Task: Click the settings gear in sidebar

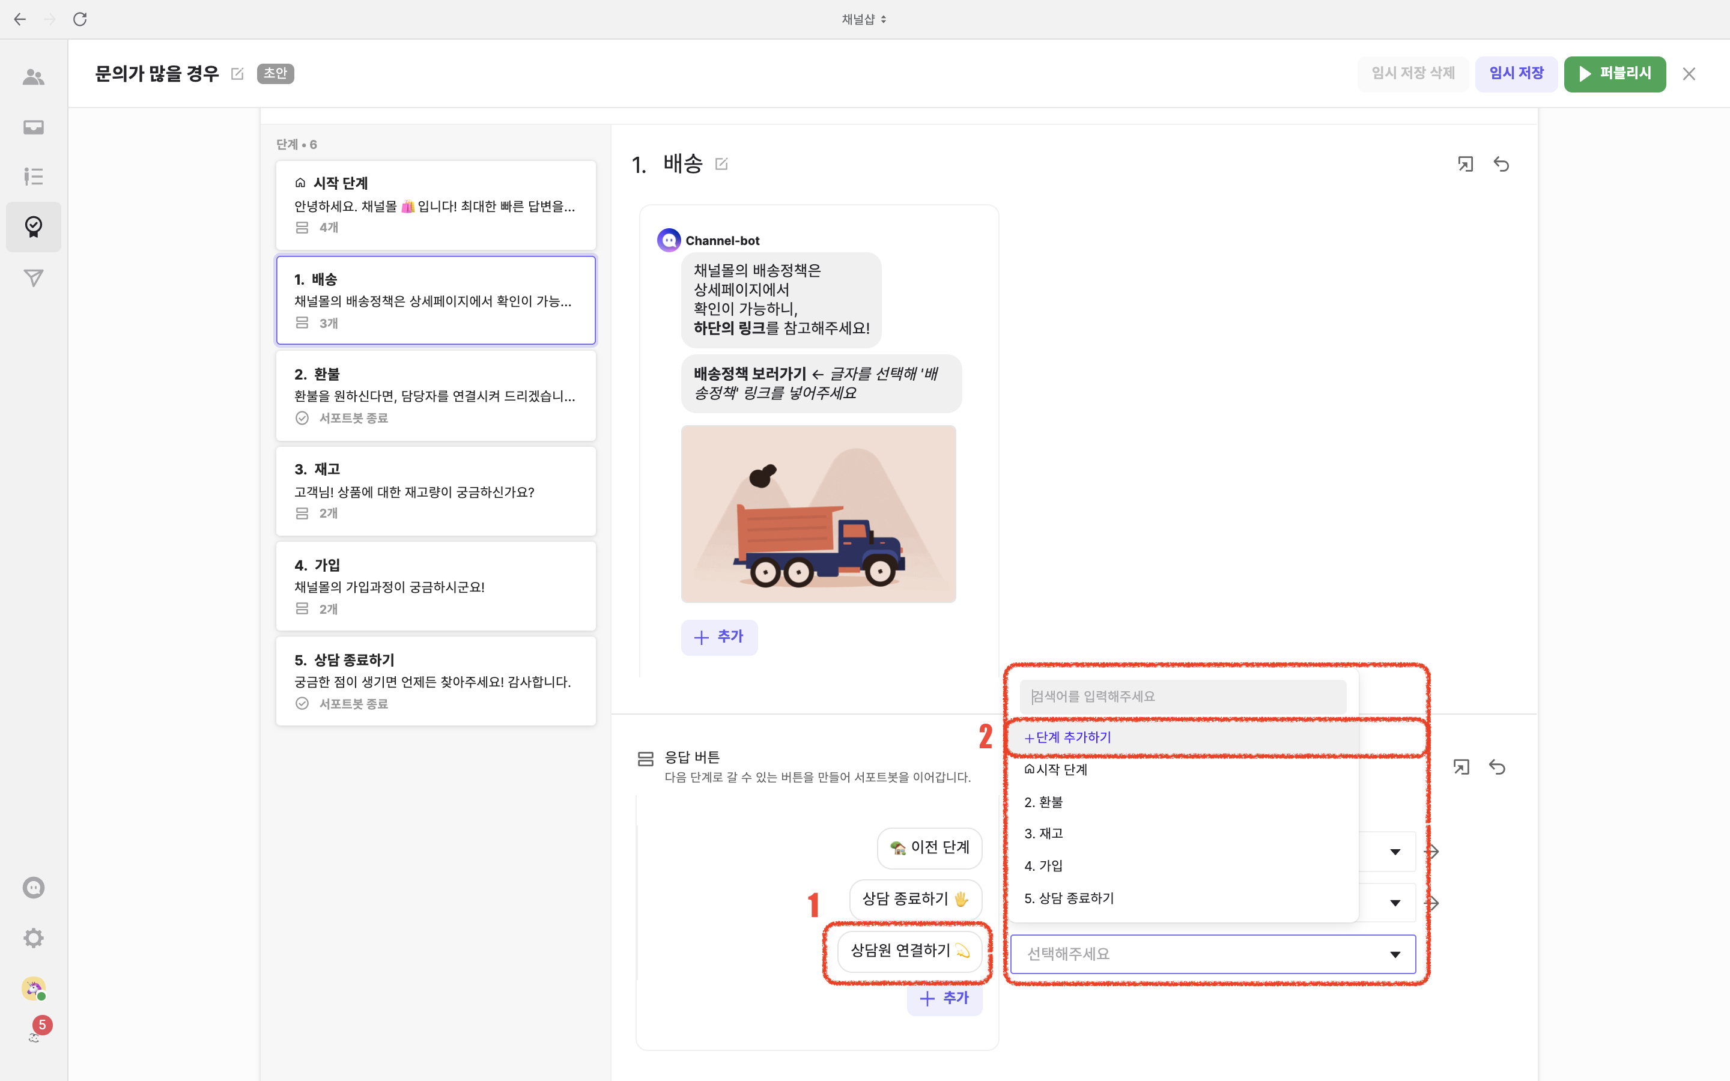Action: tap(33, 937)
